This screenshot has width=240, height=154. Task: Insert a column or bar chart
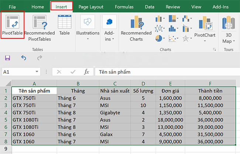[160, 19]
